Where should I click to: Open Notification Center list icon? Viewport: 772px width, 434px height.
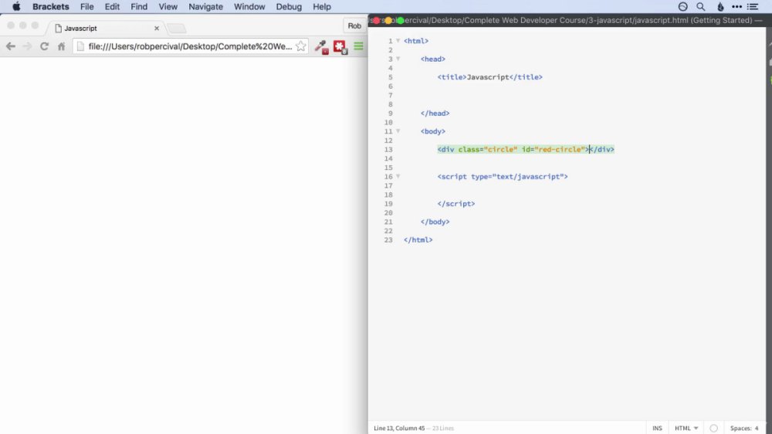[753, 7]
